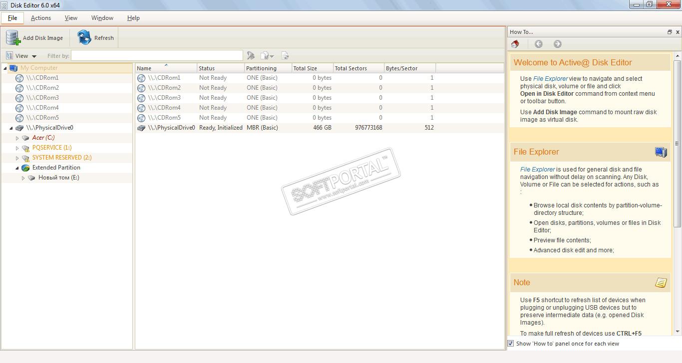Open the View dropdown in the filter bar
The width and height of the screenshot is (682, 363).
point(21,56)
